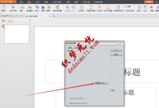The height and width of the screenshot is (108, 159).
Task: Open the 特色功能 ribbon tab
Action: coord(98,2)
